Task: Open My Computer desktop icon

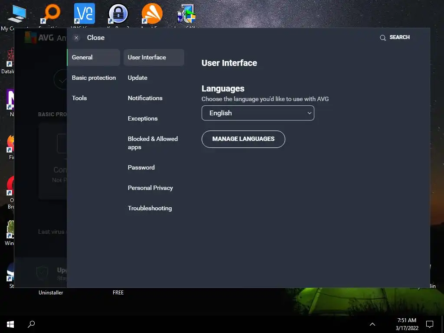Action: [x=16, y=14]
